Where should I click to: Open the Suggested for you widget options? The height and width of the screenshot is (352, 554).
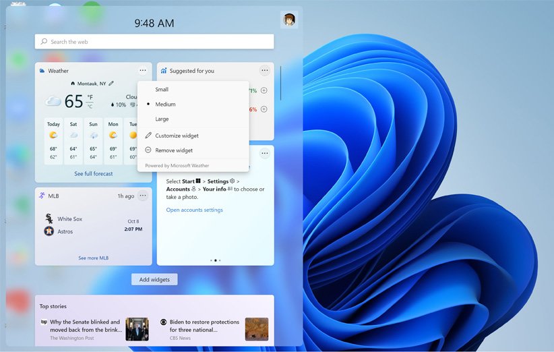coord(264,71)
